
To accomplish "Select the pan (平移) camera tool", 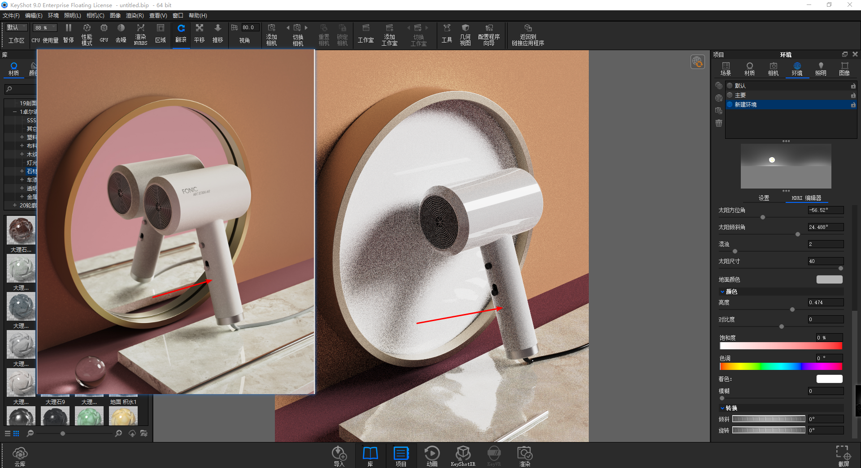I will click(200, 34).
